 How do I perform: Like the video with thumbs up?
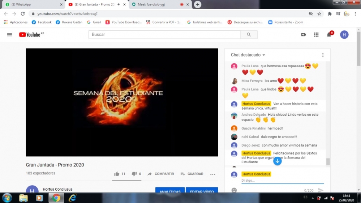click(x=117, y=174)
